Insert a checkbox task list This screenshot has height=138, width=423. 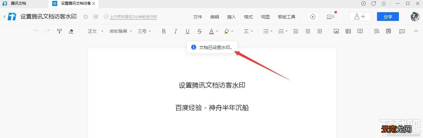(296, 31)
